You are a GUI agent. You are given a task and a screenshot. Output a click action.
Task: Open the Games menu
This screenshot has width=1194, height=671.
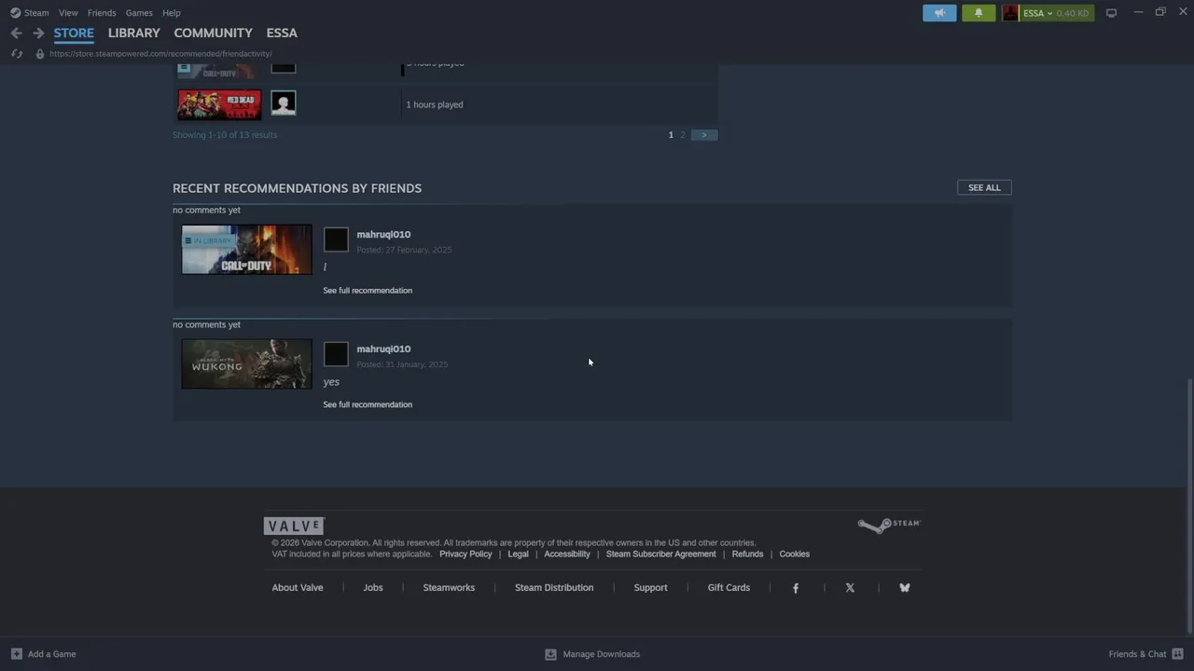(x=139, y=13)
